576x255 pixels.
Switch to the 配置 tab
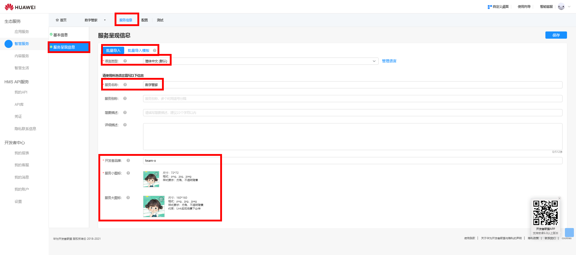145,20
